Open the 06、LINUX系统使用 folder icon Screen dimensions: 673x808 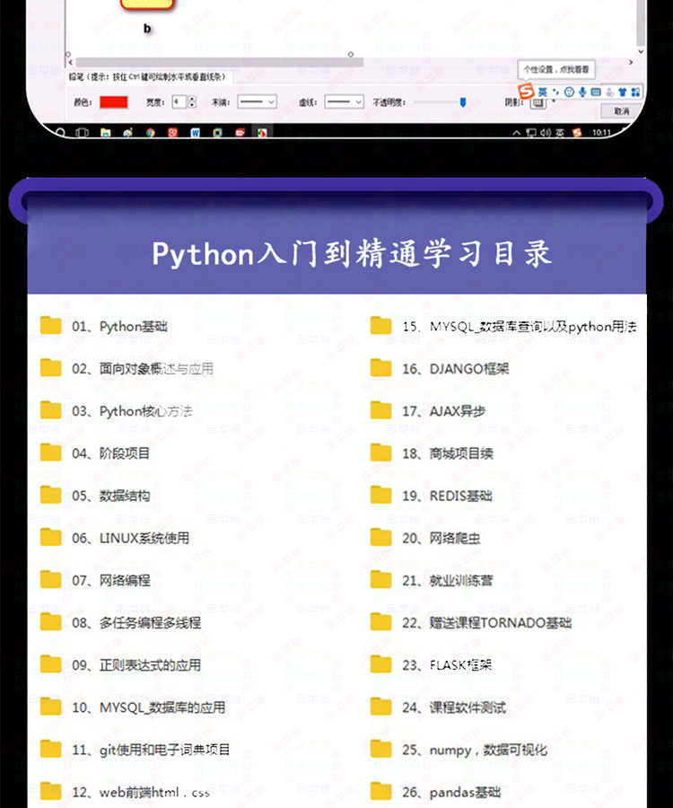[x=51, y=537]
